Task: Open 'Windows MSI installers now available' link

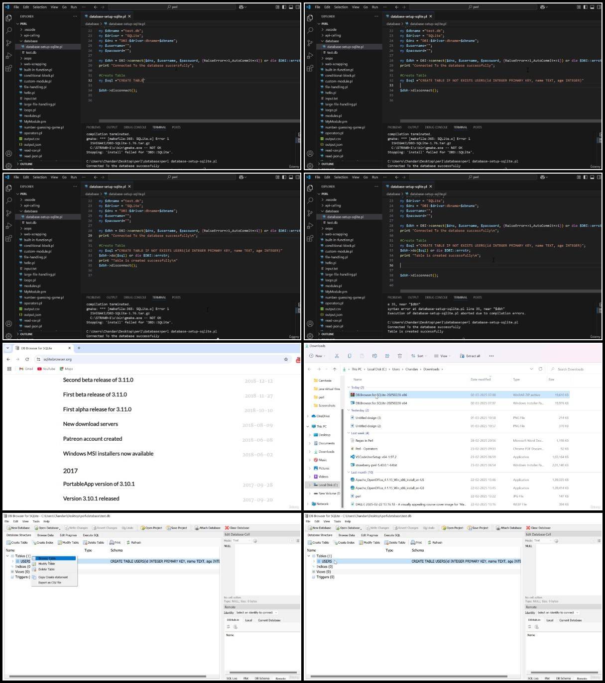Action: [x=108, y=454]
